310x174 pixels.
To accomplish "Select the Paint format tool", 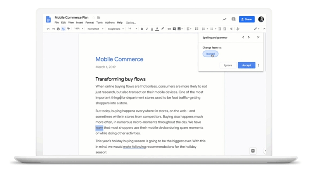I will pyautogui.click(x=69, y=29).
